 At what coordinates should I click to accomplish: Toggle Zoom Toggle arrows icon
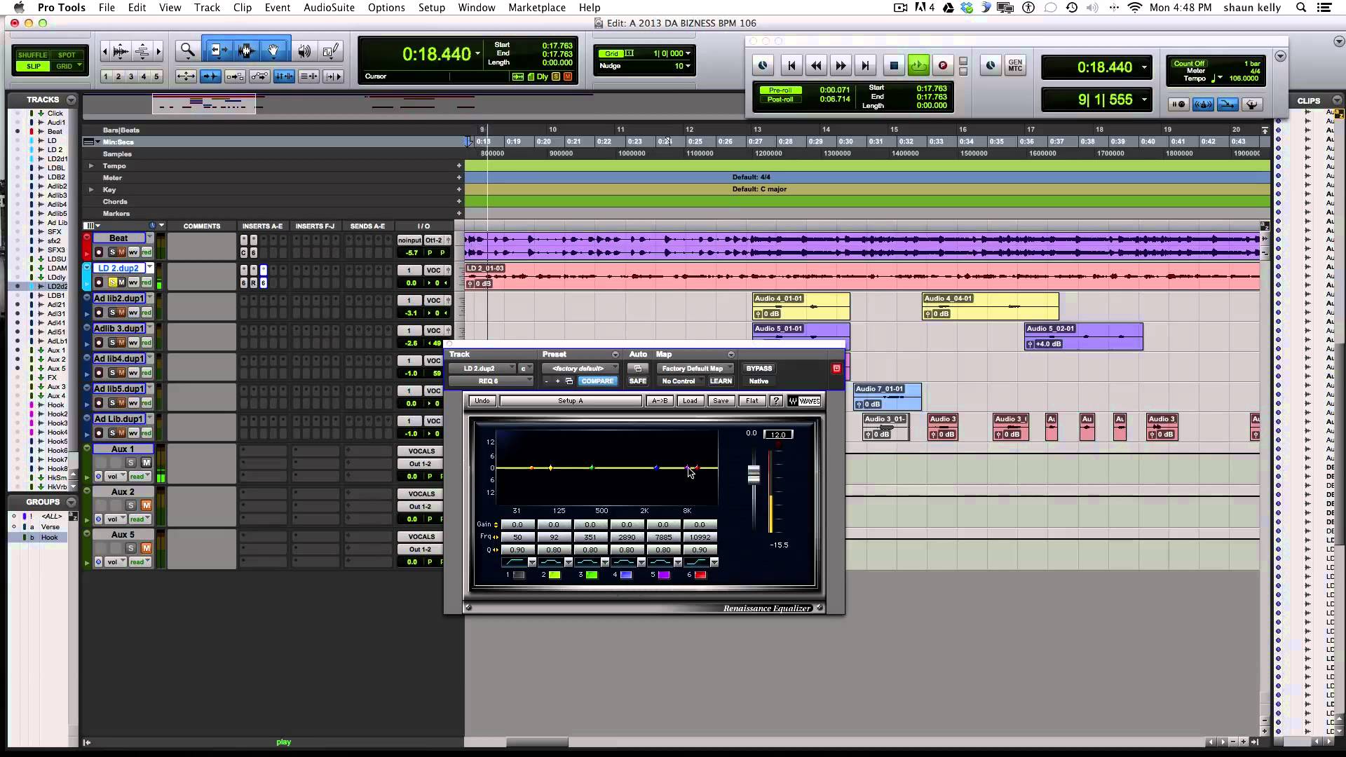click(x=186, y=76)
